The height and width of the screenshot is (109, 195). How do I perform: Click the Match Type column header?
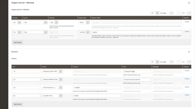pos(84,18)
